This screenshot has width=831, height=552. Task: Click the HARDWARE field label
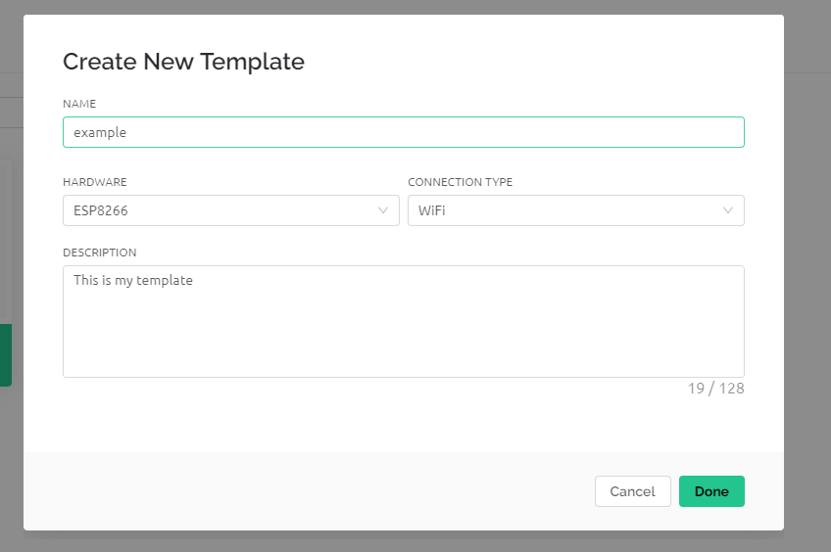click(95, 182)
